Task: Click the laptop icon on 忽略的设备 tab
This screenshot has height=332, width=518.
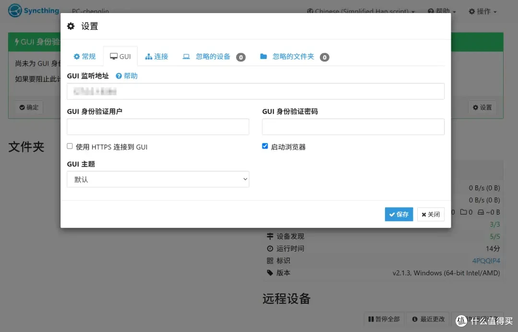Action: (x=186, y=57)
